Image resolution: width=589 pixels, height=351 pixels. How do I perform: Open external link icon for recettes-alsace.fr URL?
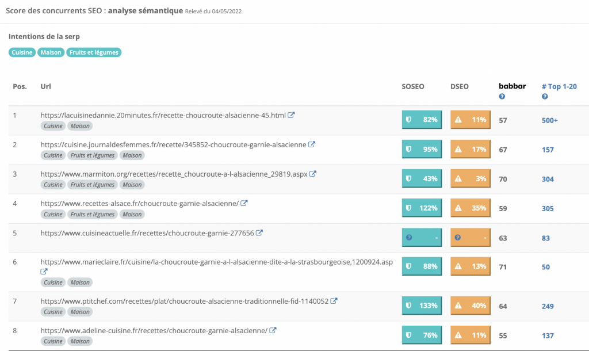(x=244, y=203)
